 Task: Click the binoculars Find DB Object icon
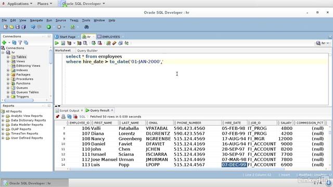(x=86, y=27)
